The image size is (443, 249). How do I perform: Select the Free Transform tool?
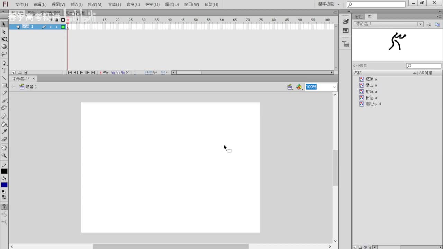click(4, 39)
